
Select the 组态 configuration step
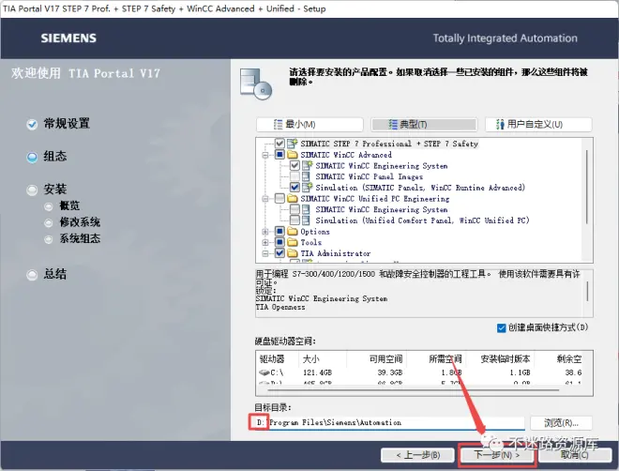point(55,157)
